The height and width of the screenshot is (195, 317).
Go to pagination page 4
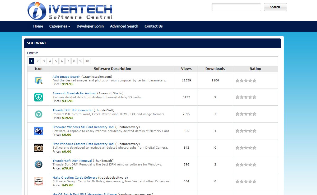coord(50,61)
